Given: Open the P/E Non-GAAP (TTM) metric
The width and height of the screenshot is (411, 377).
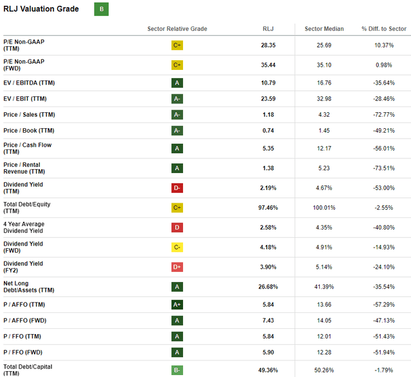Looking at the screenshot, I should [x=24, y=46].
